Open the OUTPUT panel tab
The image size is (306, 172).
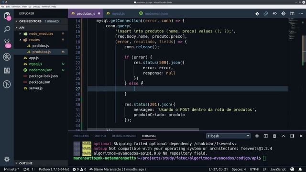[x=100, y=136]
